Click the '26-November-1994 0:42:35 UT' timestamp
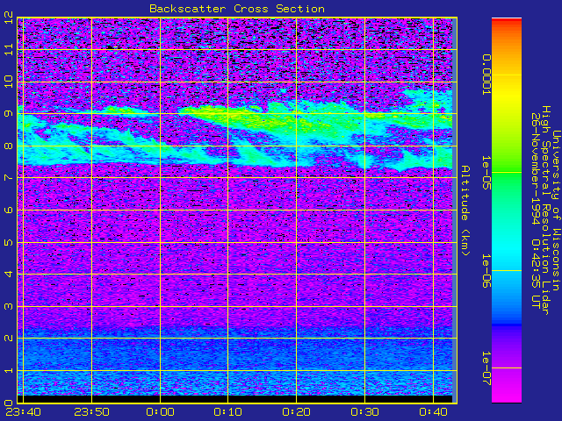The height and width of the screenshot is (421, 562). [536, 210]
